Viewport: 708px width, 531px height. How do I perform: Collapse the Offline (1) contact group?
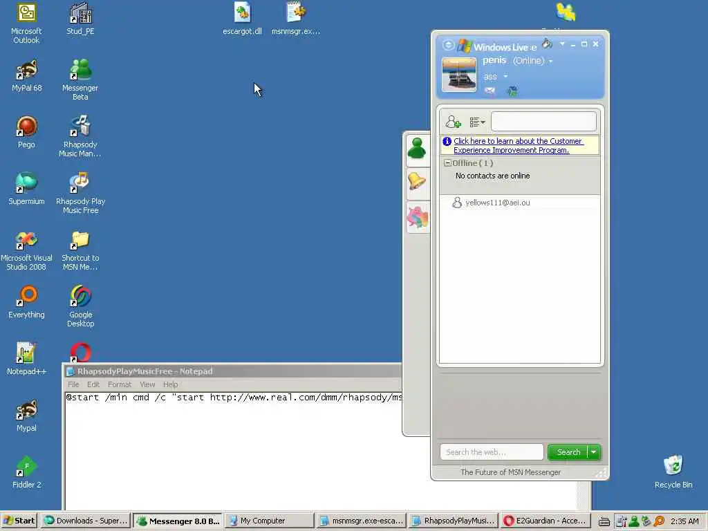pos(447,163)
